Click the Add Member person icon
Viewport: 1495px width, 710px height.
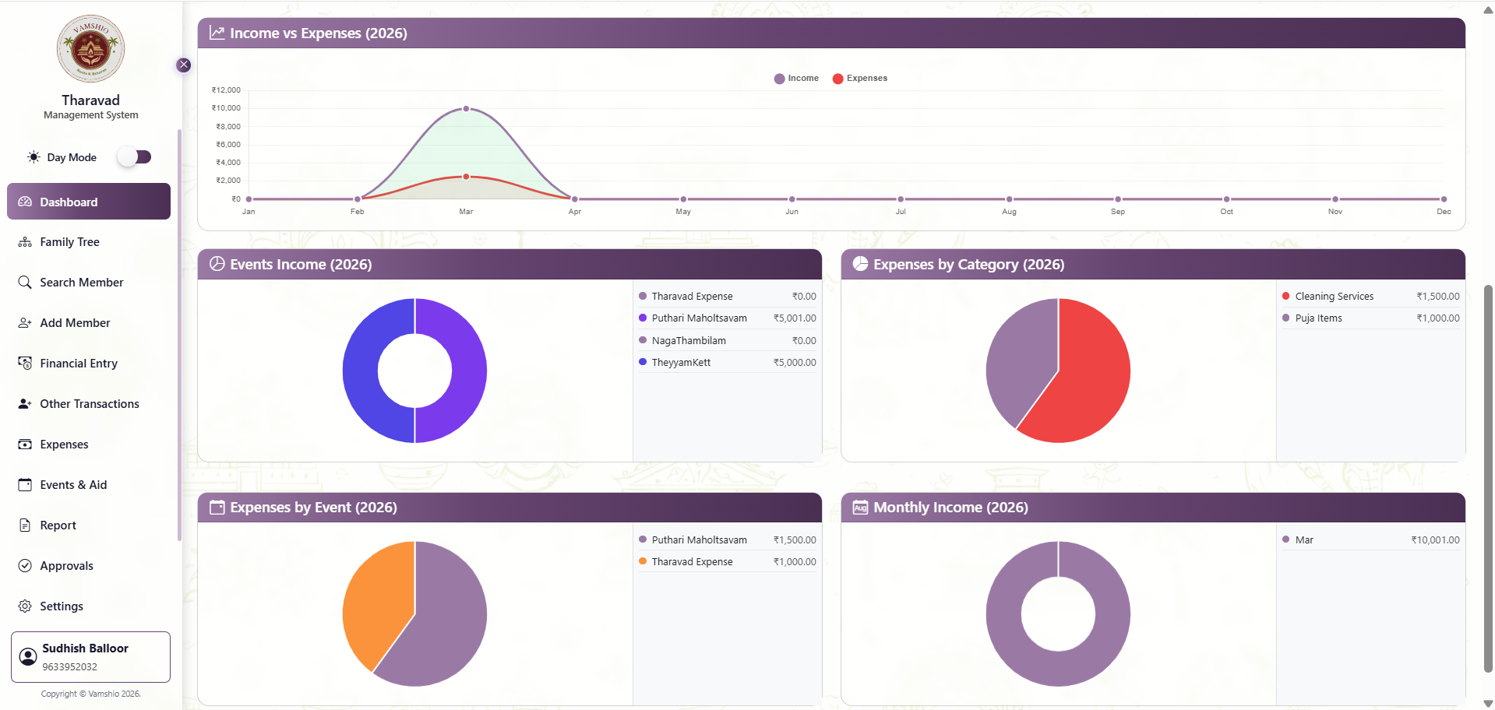[x=25, y=323]
